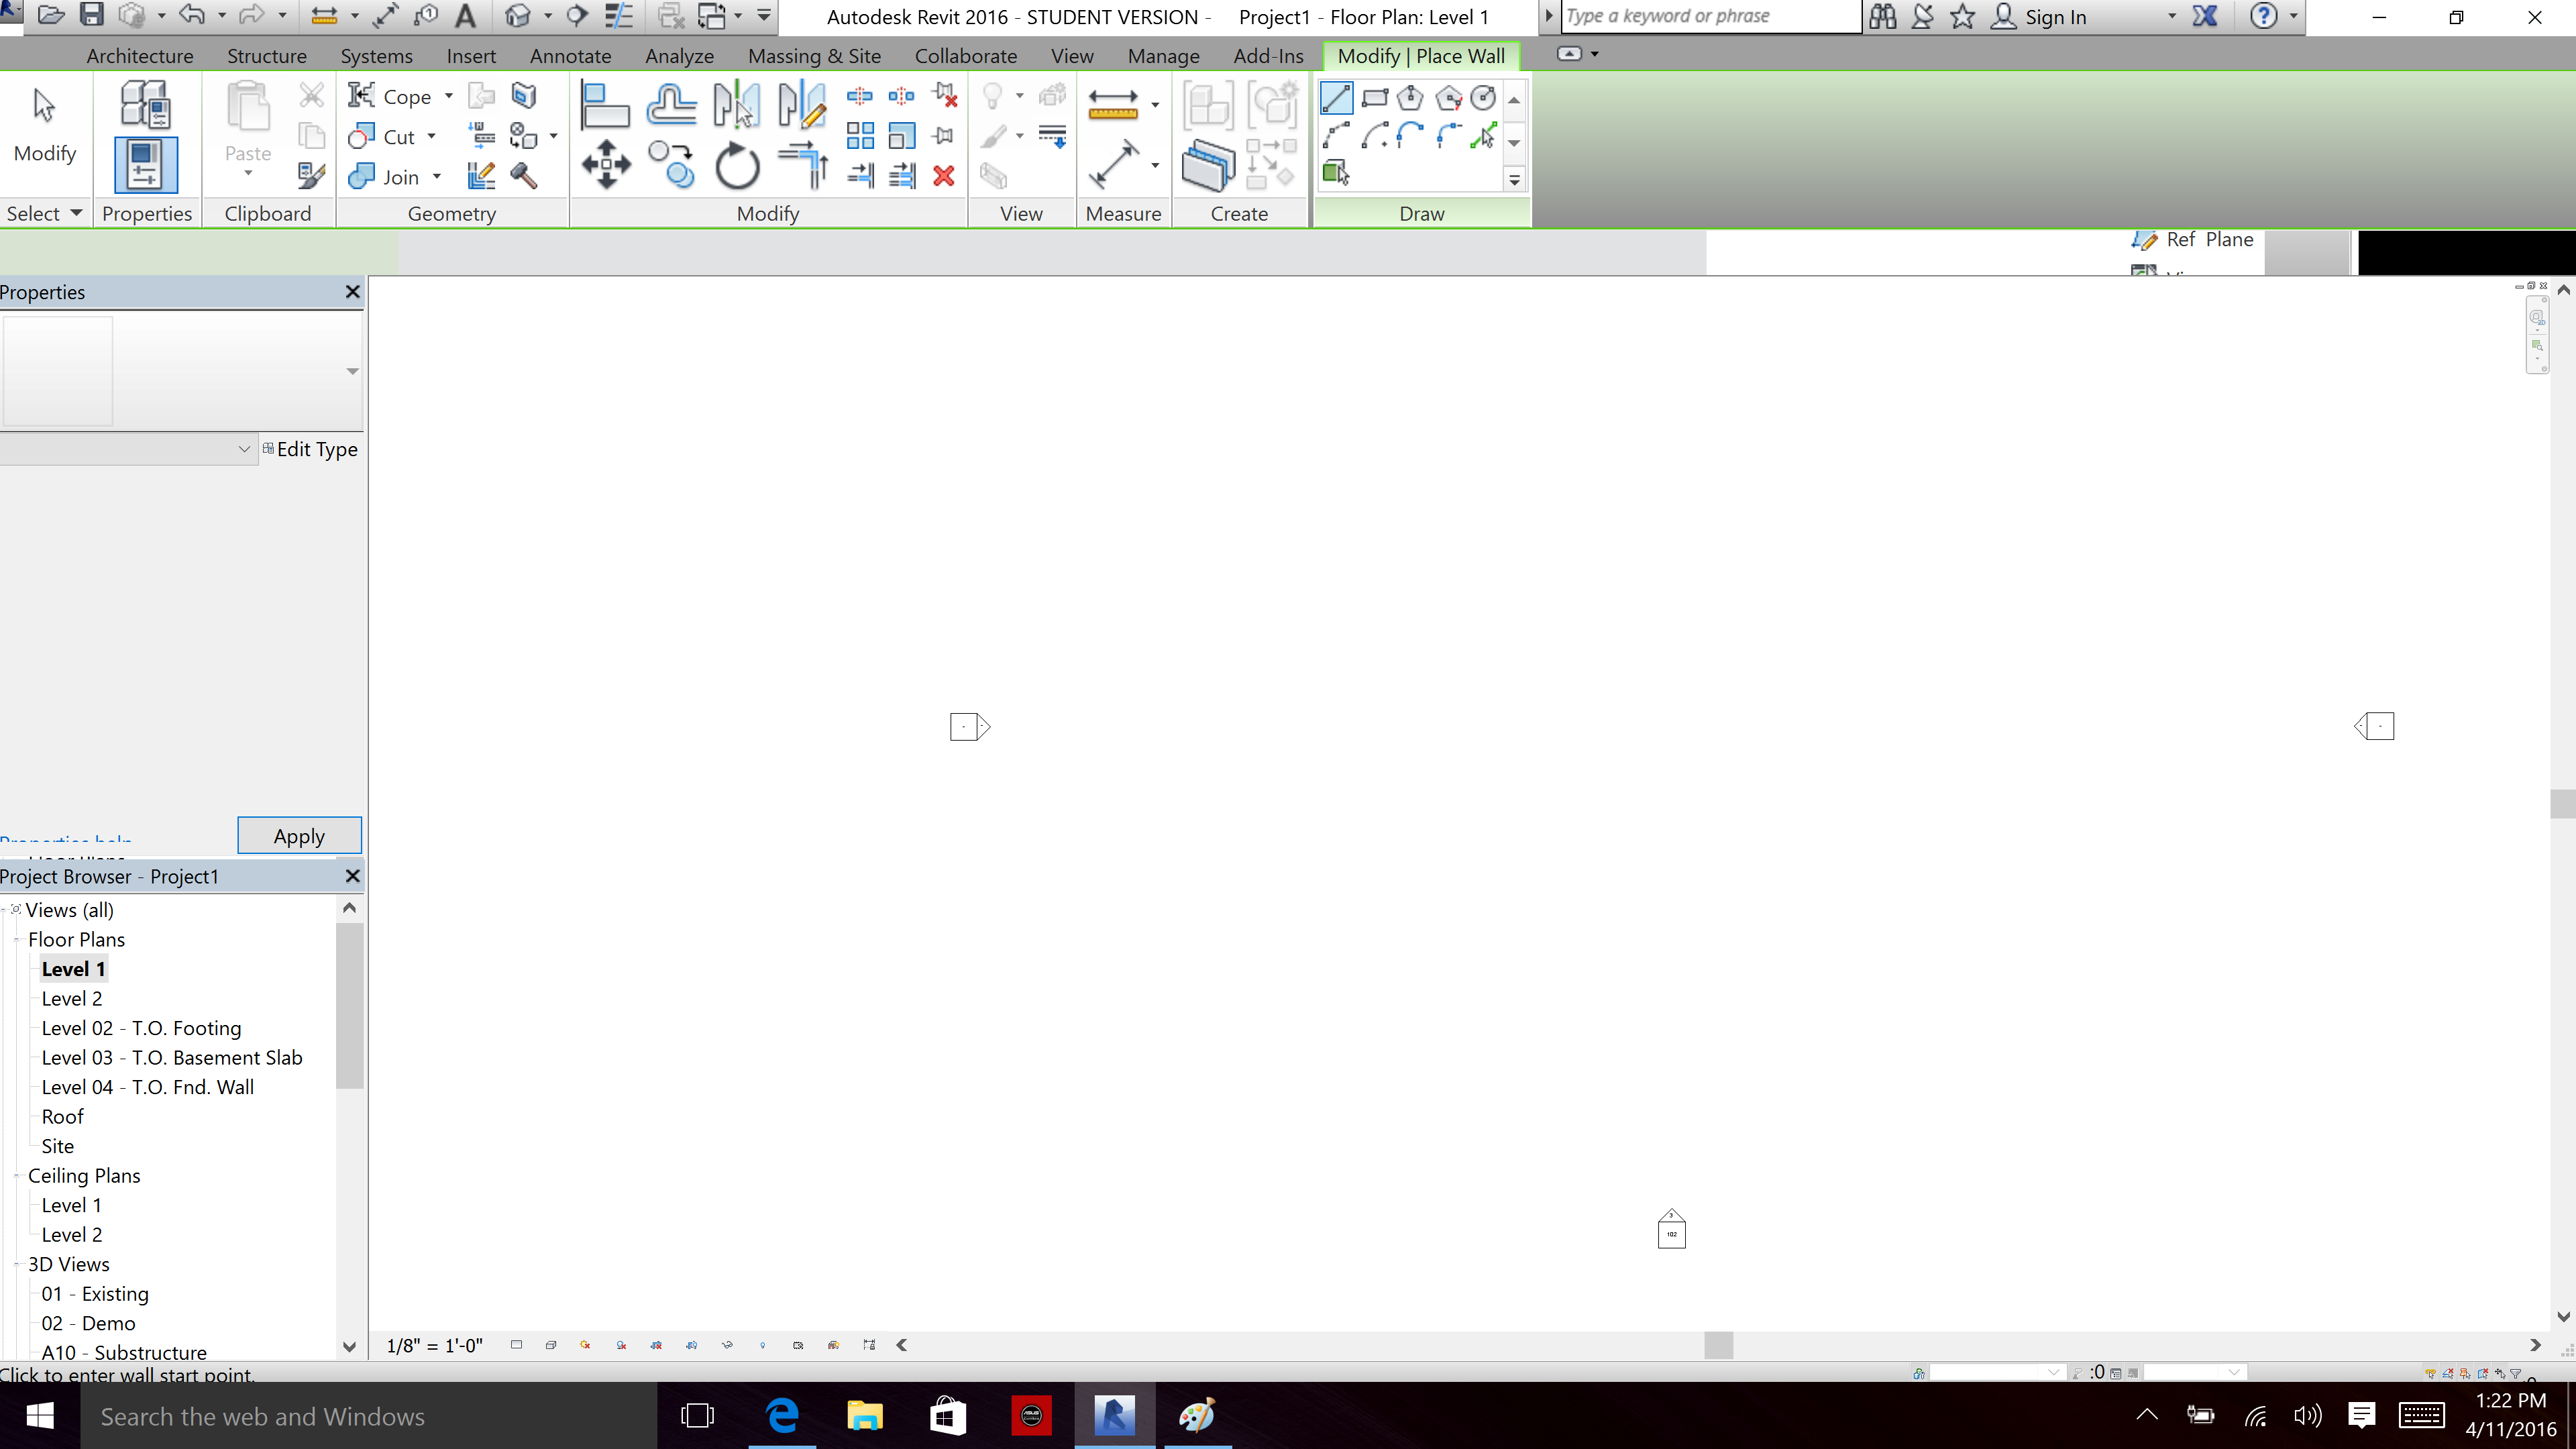The height and width of the screenshot is (1449, 2576).
Task: Expand the Draw gallery more arrow
Action: click(x=1514, y=180)
